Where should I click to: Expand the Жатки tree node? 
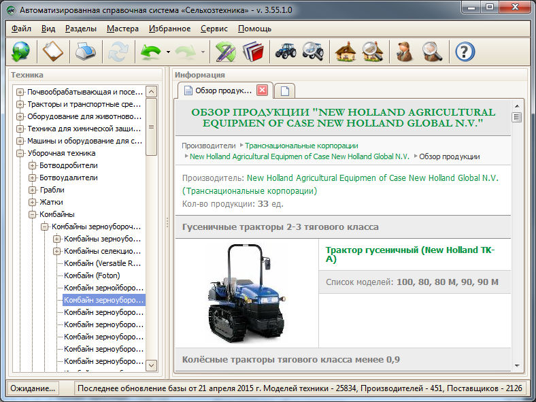(x=33, y=203)
